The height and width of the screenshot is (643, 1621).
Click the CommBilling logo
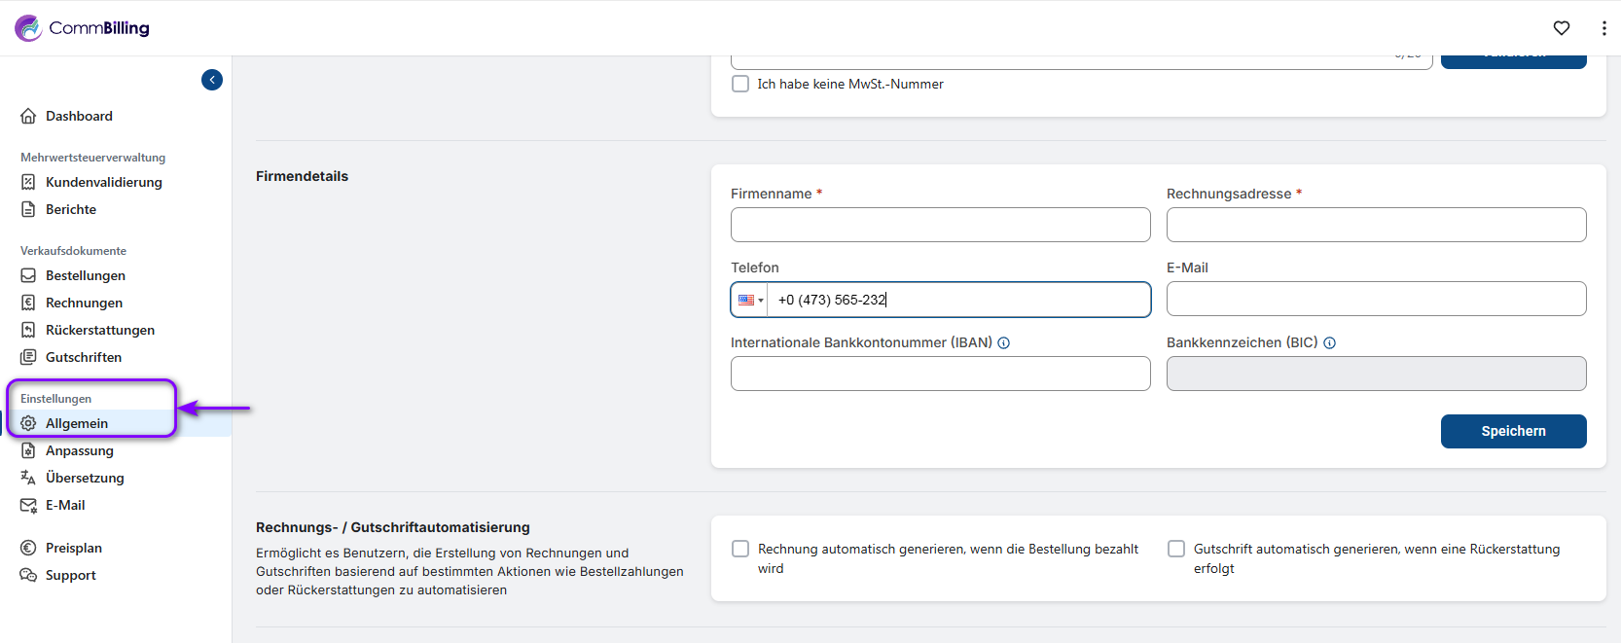coord(83,28)
